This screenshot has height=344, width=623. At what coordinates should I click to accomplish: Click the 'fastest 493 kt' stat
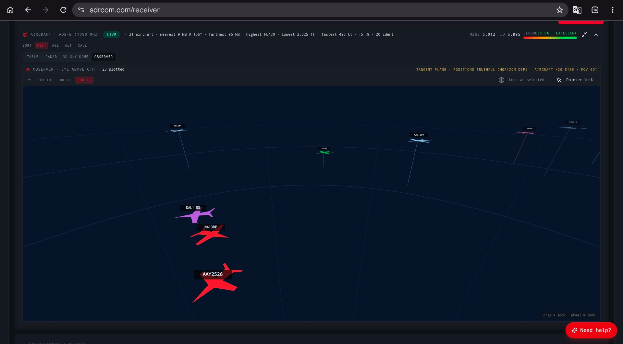click(337, 34)
